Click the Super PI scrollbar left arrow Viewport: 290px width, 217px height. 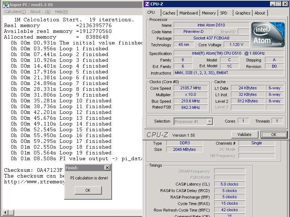click(x=5, y=212)
